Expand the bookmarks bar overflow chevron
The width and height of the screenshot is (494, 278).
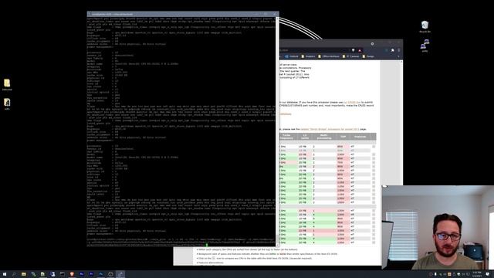[x=398, y=56]
